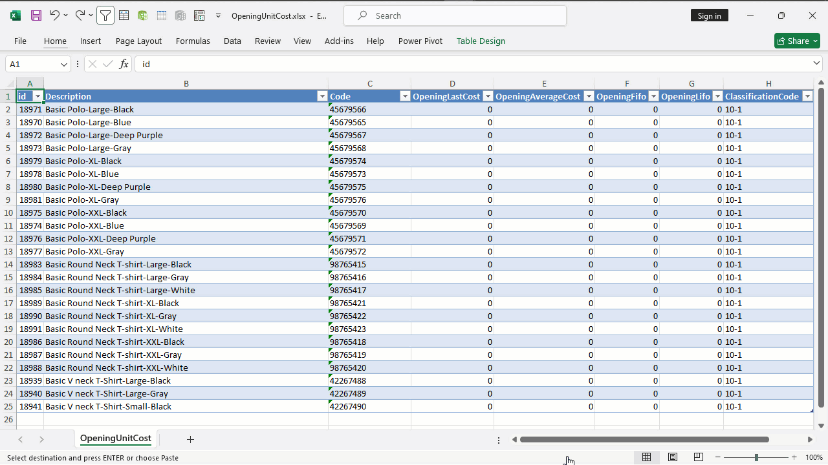
Task: Switch to Page Break Preview icon
Action: coord(699,457)
